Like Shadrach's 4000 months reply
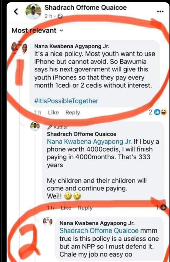This screenshot has height=262, width=170. 66,208
